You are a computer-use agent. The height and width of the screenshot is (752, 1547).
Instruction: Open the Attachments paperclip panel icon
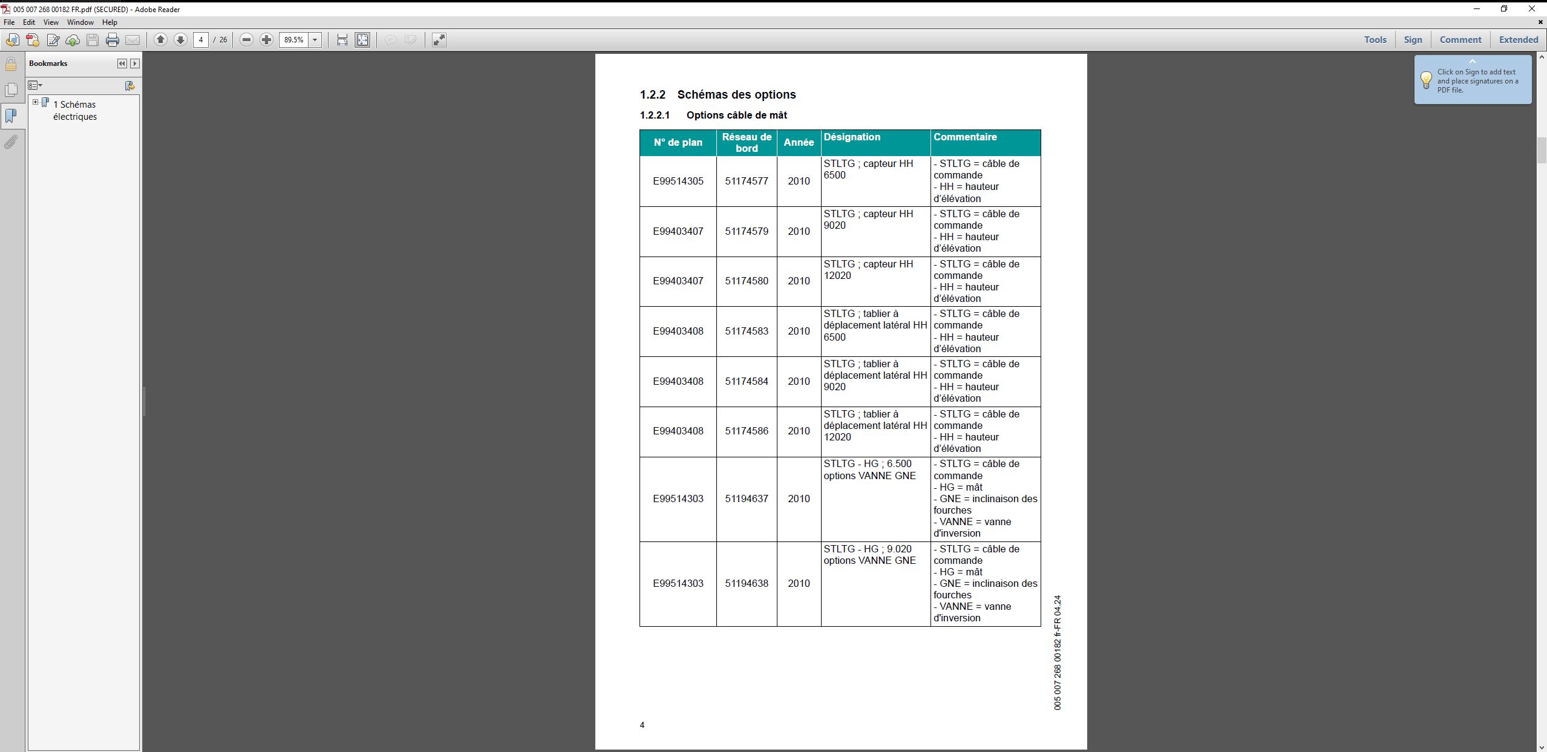point(11,142)
